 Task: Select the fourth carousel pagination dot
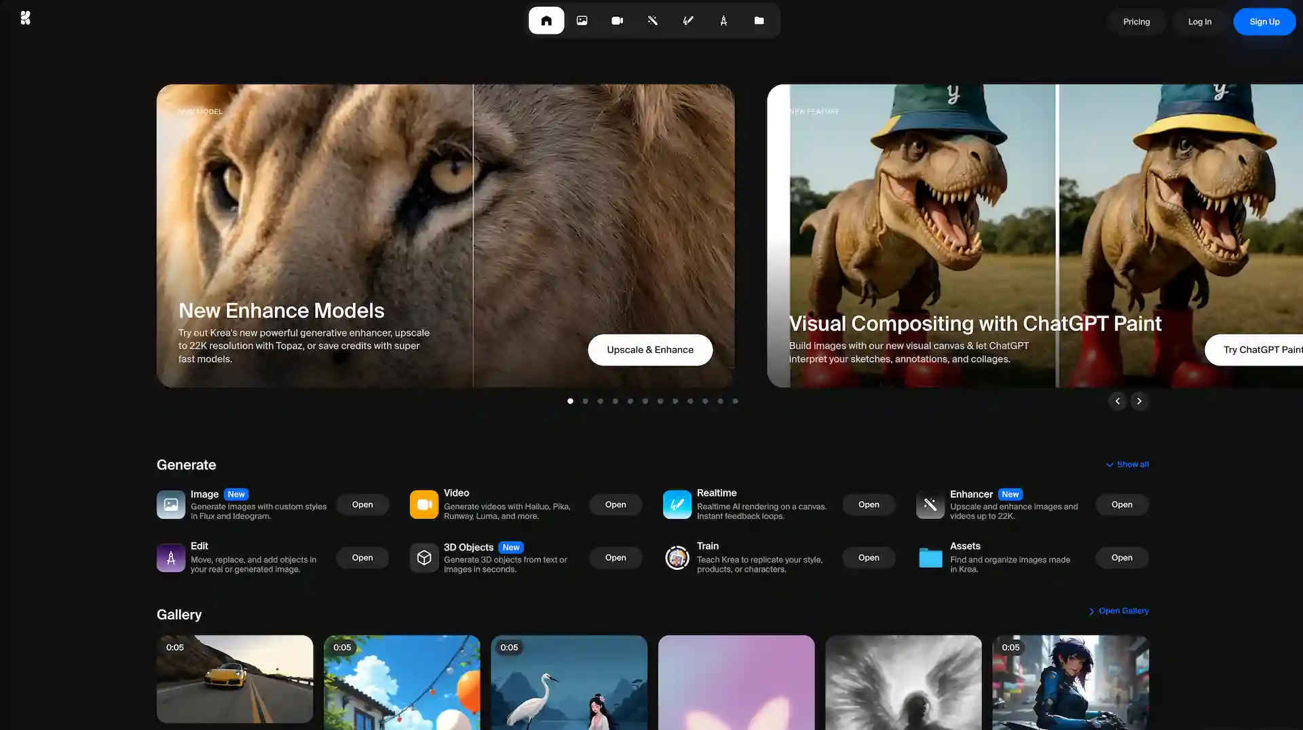tap(615, 401)
